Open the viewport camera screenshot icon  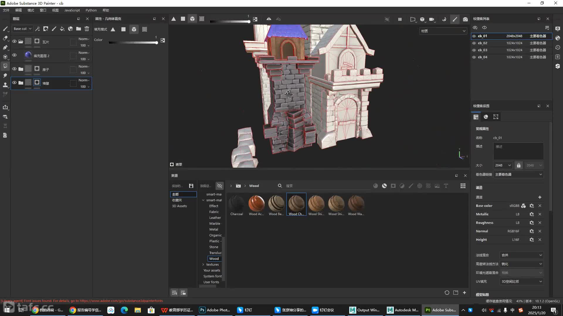tap(465, 19)
